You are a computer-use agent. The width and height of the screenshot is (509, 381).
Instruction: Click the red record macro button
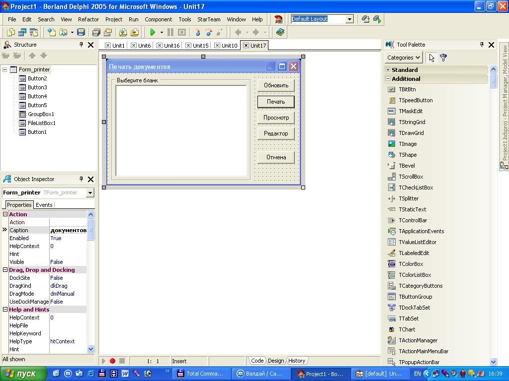[x=113, y=361]
